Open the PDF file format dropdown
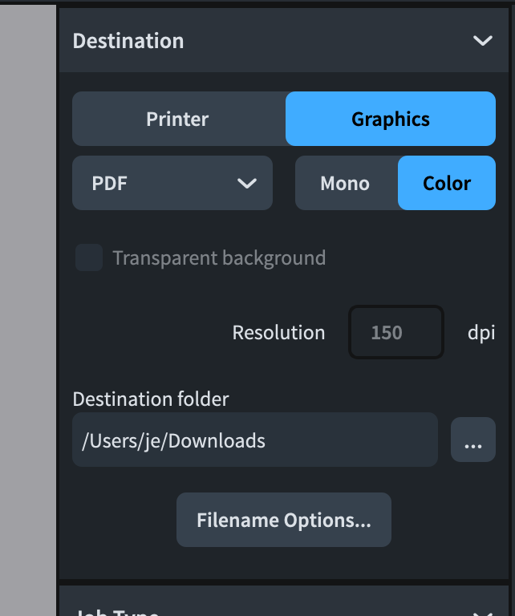Viewport: 515px width, 616px height. 172,184
